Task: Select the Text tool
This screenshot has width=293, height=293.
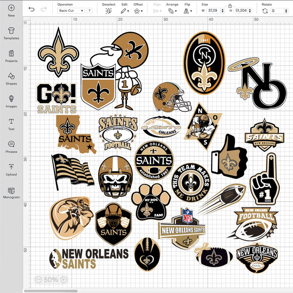Action: coord(11,124)
